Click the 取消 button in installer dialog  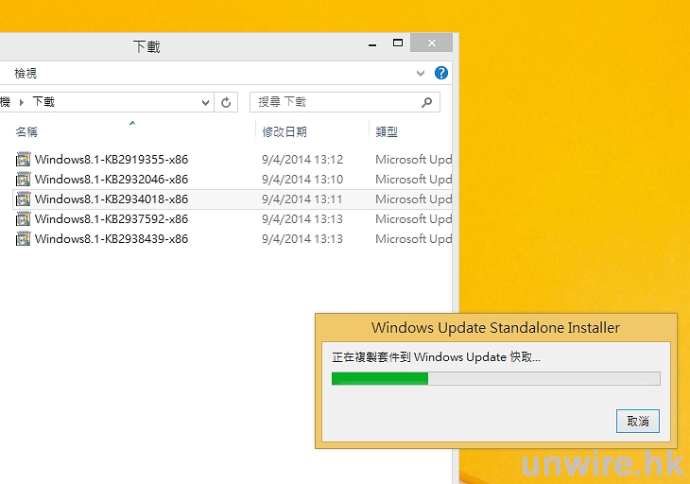tap(637, 421)
